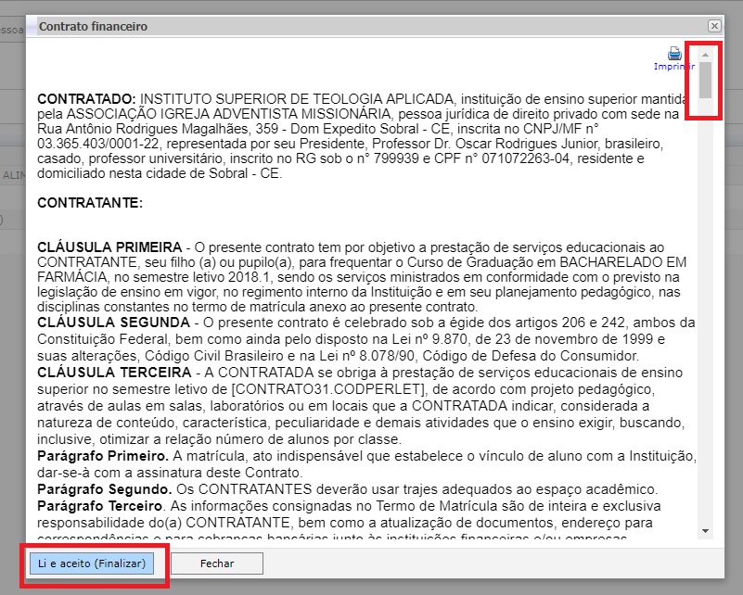This screenshot has height=595, width=743.
Task: Click the Parágrafo Segundo label
Action: [x=101, y=488]
